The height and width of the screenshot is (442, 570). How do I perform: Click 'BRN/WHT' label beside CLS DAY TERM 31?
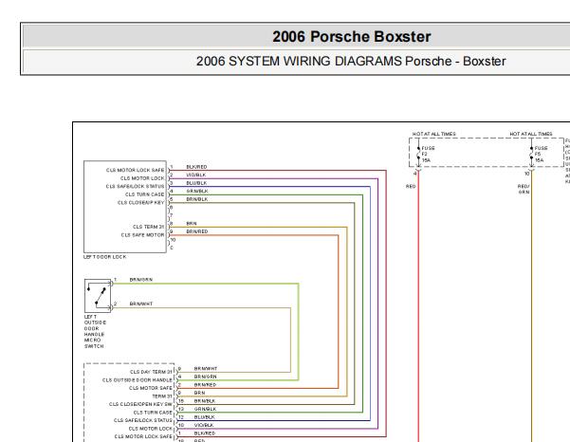[206, 369]
